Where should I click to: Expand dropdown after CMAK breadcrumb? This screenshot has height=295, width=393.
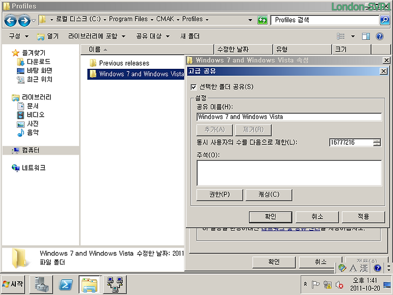point(178,20)
